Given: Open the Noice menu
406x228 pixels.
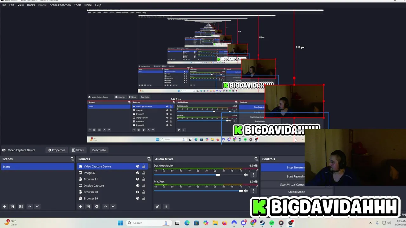Looking at the screenshot, I should [x=88, y=5].
